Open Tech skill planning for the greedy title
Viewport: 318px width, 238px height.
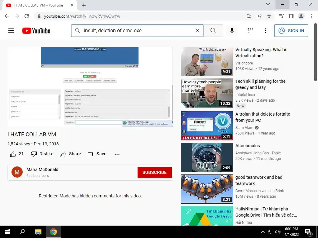pyautogui.click(x=261, y=84)
